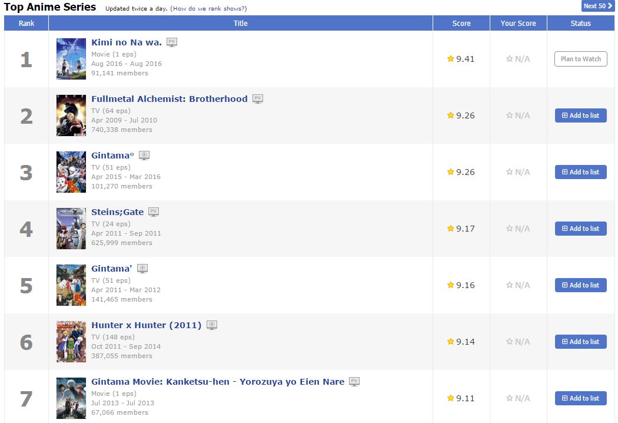This screenshot has width=618, height=423.
Task: Go to the Next 50 results
Action: coord(597,6)
